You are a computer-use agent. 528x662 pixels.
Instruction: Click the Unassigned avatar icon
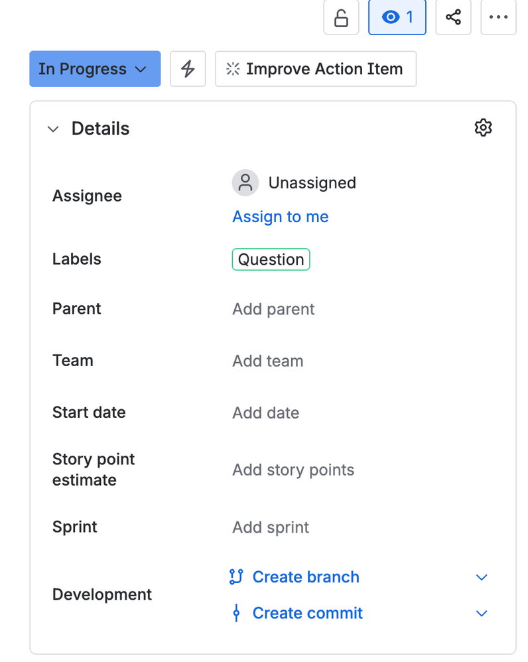(x=245, y=183)
